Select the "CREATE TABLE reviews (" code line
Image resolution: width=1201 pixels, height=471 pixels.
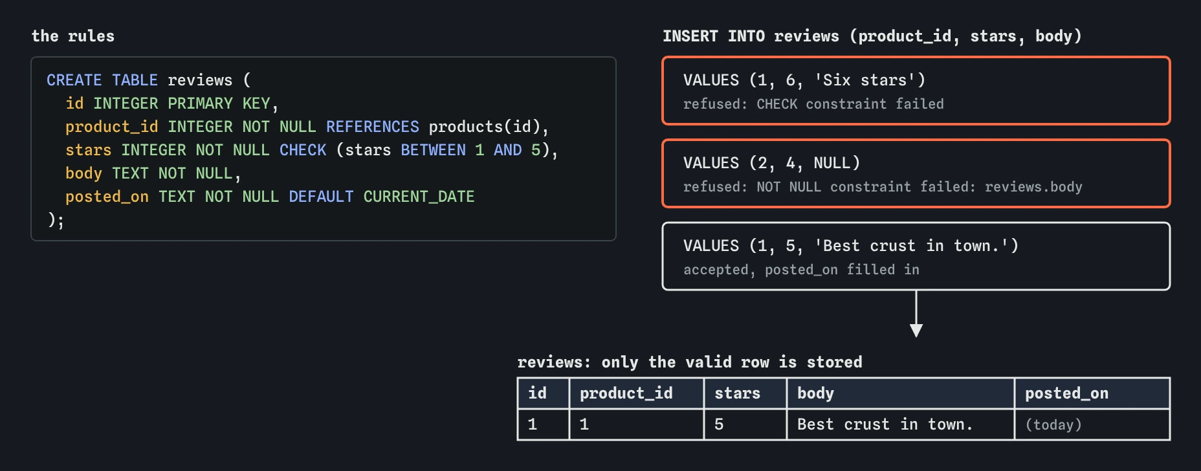coord(149,80)
